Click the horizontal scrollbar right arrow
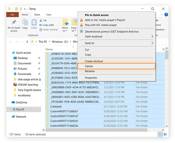The image size is (175, 143). 163,130
